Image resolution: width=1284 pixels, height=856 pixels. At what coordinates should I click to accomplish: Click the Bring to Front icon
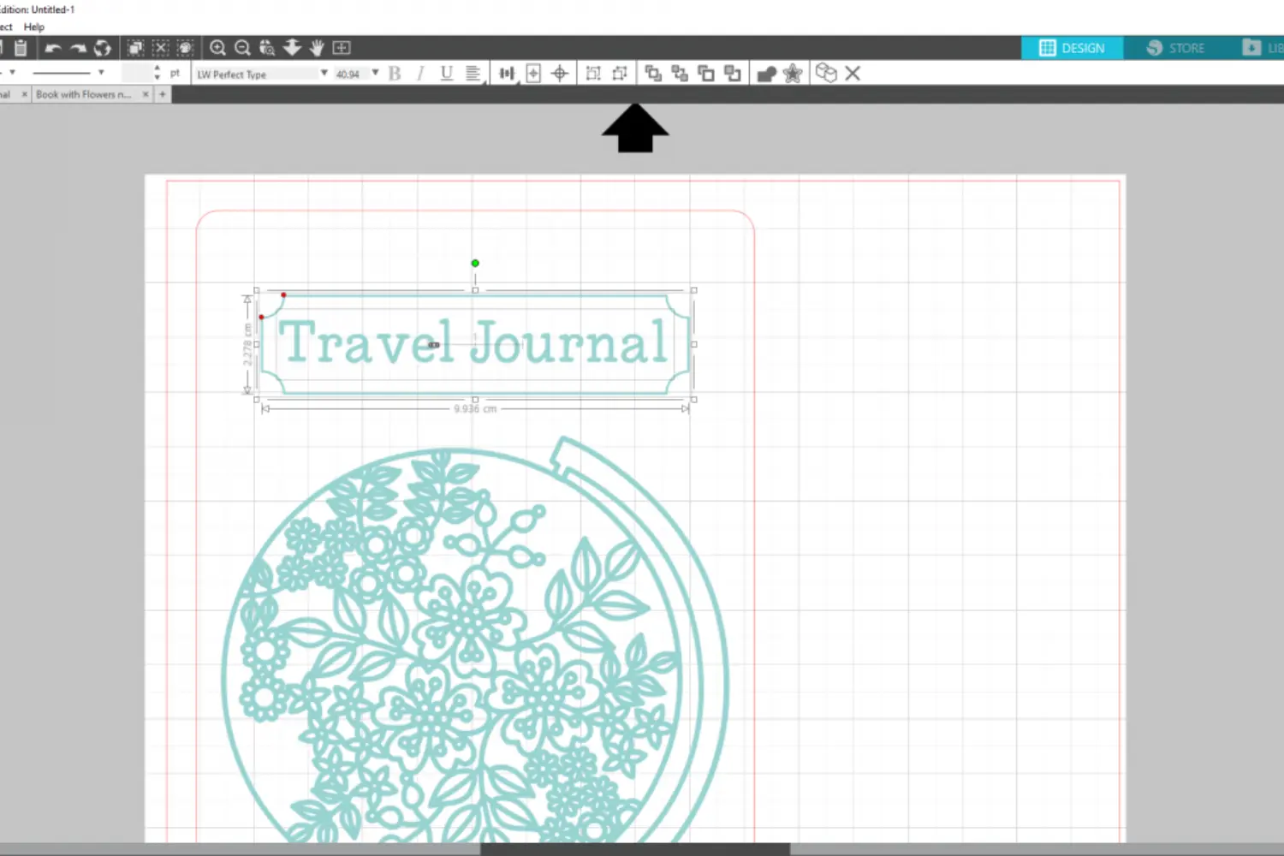pos(653,74)
